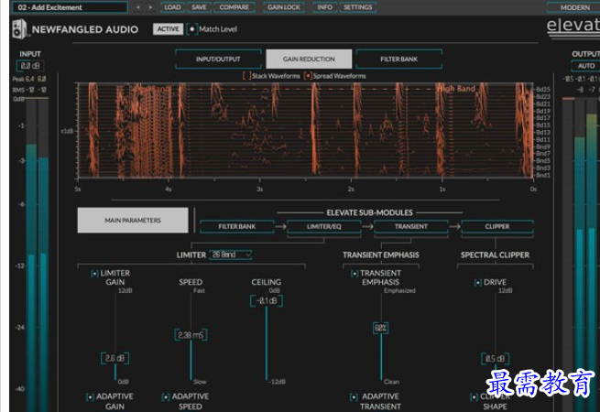Select the Stack Waveforms option
Screen dimensions: 600x412
tap(246, 76)
